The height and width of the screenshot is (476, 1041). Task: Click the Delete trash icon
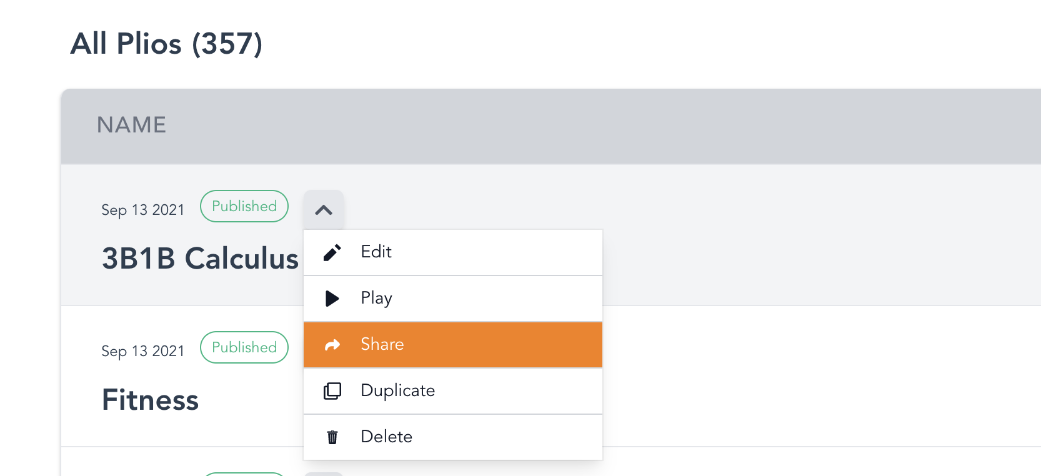pyautogui.click(x=332, y=437)
